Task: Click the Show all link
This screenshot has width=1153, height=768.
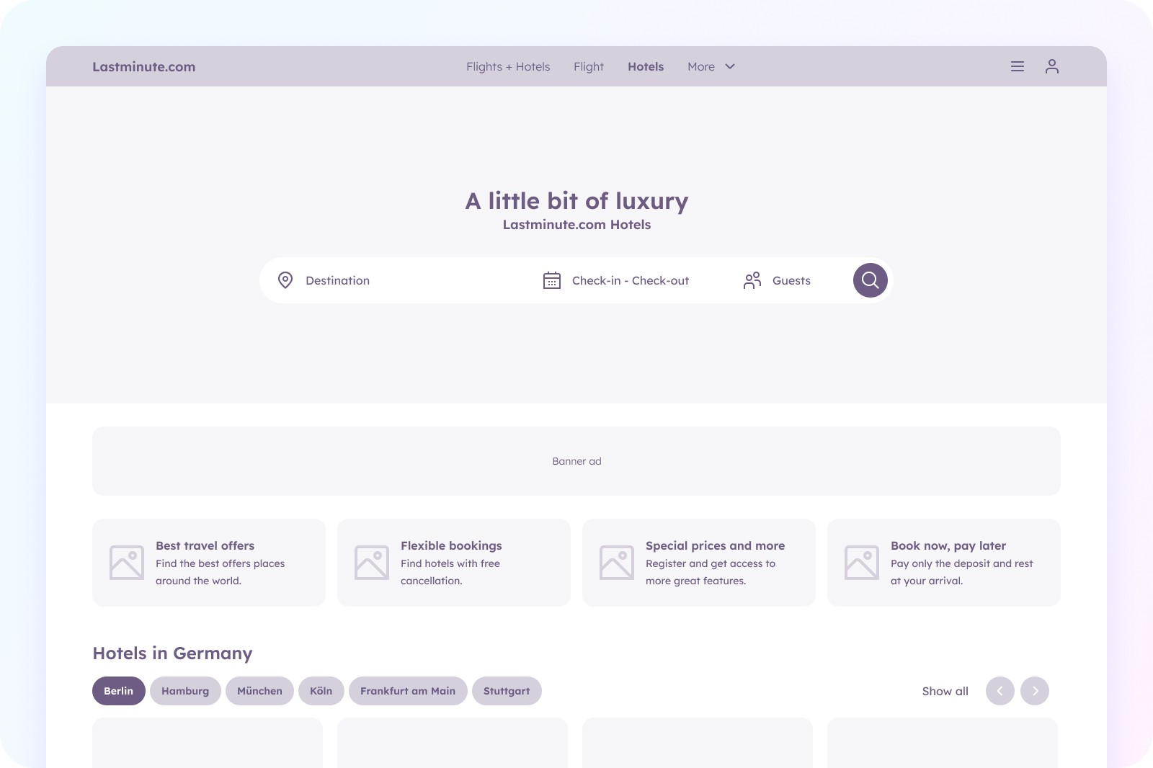Action: pyautogui.click(x=945, y=691)
